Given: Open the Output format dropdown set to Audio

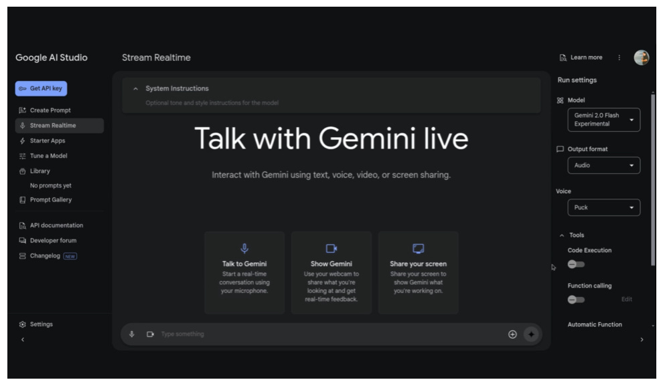Looking at the screenshot, I should (604, 165).
